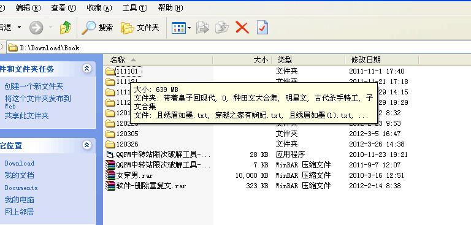This screenshot has width=471, height=225.
Task: Click the 应用程序 type cell
Action: (x=291, y=154)
